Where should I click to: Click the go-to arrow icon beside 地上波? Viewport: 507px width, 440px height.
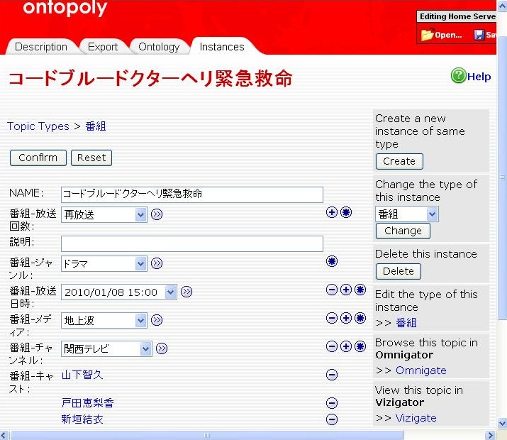[x=157, y=320]
